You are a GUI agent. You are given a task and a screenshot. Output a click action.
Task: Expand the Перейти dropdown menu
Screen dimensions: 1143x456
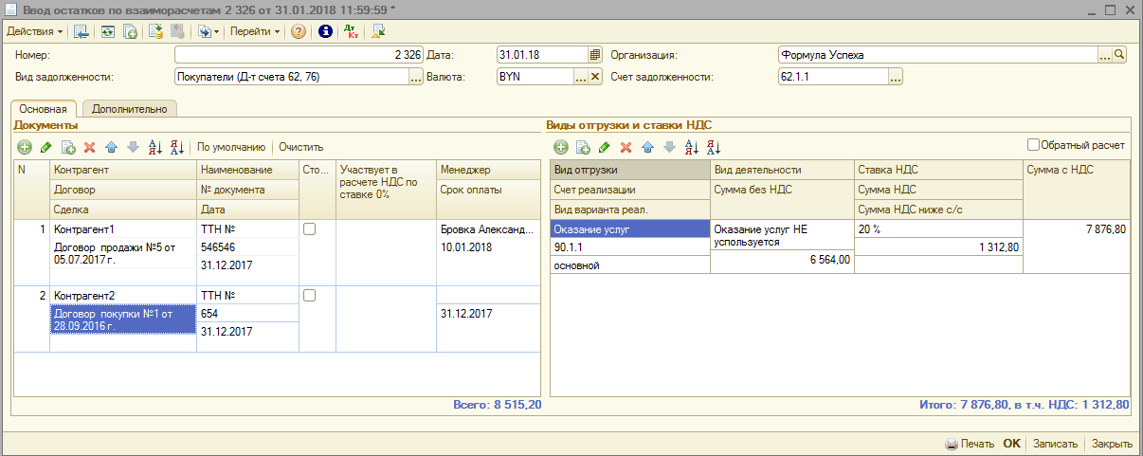point(255,31)
